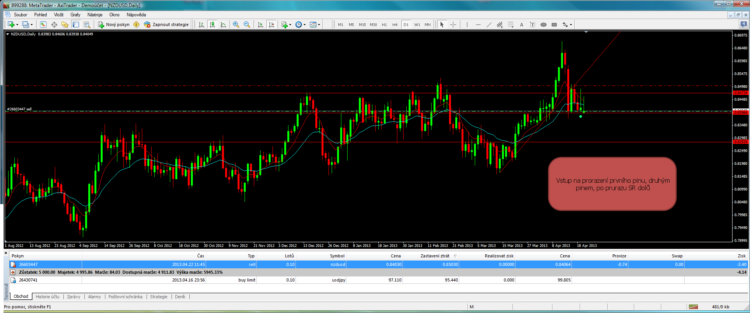Select the Fibonacci retracement tool
This screenshot has width=750, height=313.
tap(510, 24)
